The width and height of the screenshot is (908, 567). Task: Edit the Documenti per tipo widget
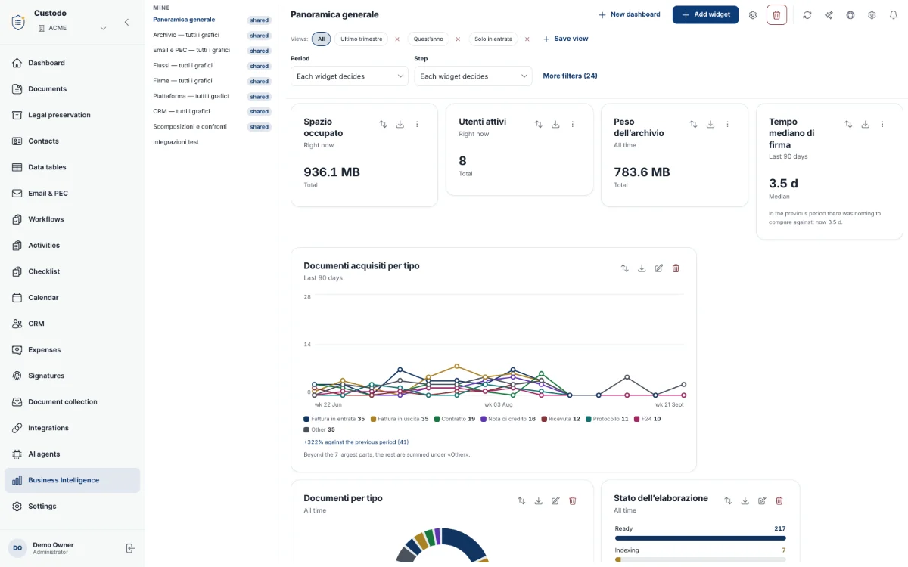[x=555, y=500]
